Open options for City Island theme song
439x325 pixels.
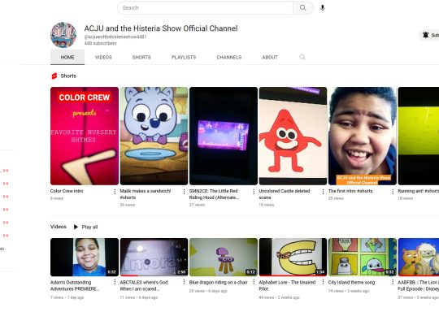pyautogui.click(x=393, y=282)
